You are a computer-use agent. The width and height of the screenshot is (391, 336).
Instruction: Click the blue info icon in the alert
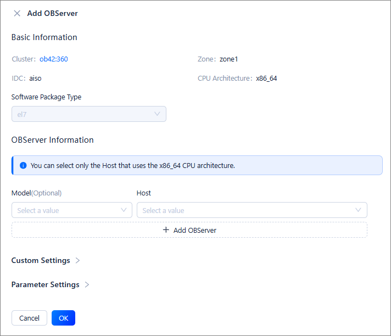pyautogui.click(x=23, y=165)
